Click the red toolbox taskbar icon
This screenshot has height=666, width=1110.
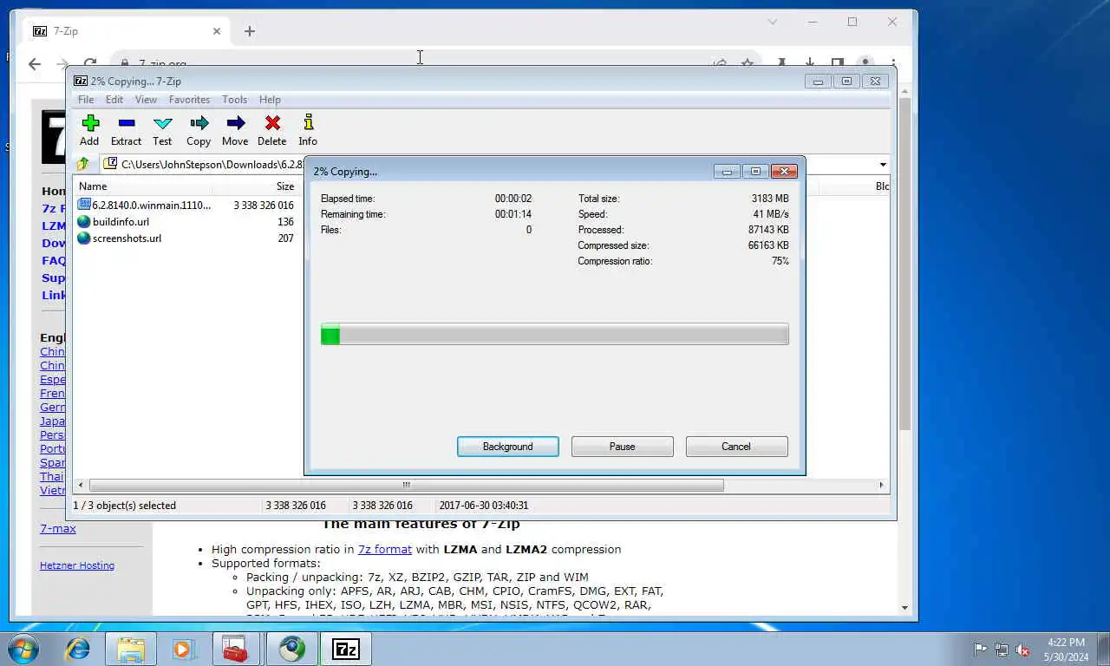coord(236,649)
